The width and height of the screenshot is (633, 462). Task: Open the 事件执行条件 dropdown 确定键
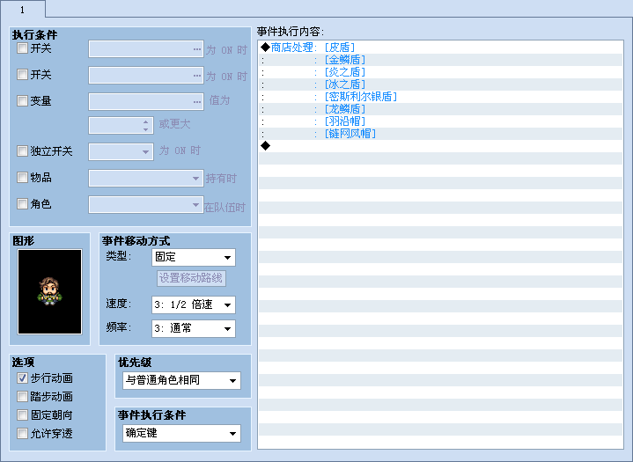[181, 433]
